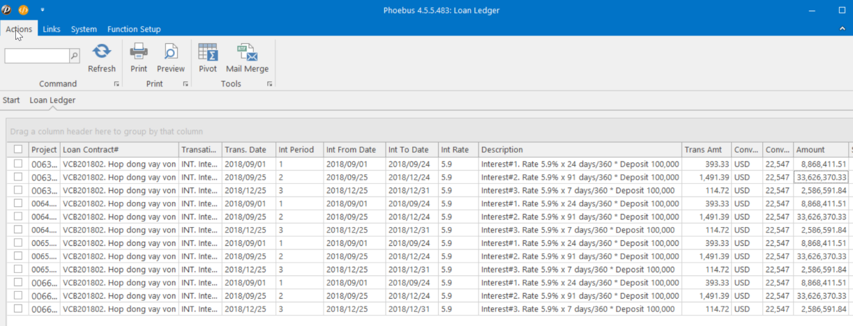Viewport: 853px width, 326px height.
Task: Click the orange quick access icon in title bar
Action: point(23,10)
